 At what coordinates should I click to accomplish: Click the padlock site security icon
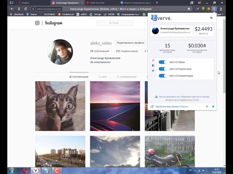pyautogui.click(x=33, y=9)
